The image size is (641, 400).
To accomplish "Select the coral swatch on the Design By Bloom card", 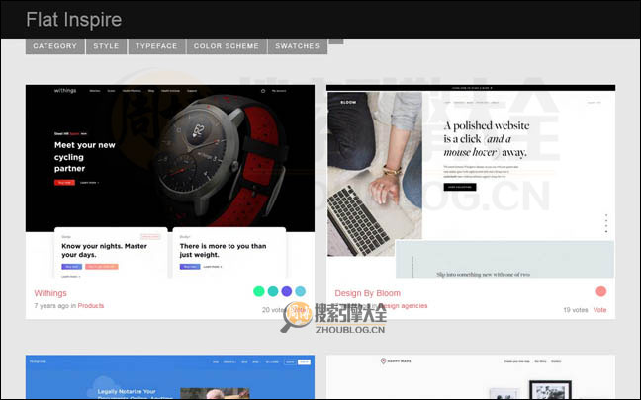I will [x=601, y=291].
